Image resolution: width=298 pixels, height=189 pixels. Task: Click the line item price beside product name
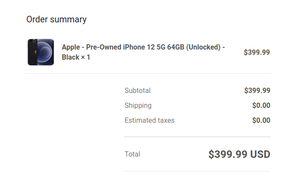(x=257, y=52)
